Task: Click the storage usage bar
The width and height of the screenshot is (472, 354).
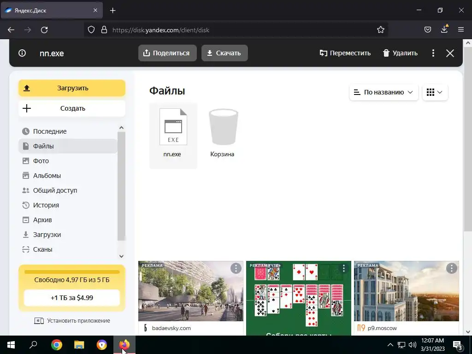Action: pyautogui.click(x=72, y=272)
